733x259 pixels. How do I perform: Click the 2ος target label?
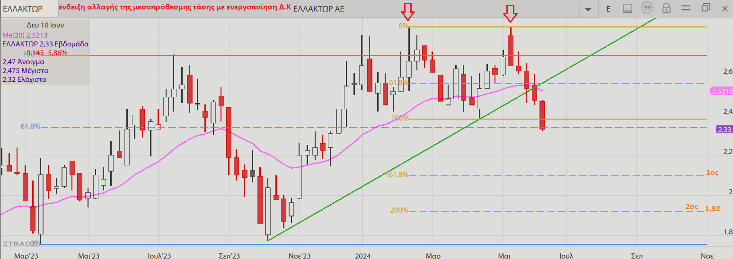[692, 207]
